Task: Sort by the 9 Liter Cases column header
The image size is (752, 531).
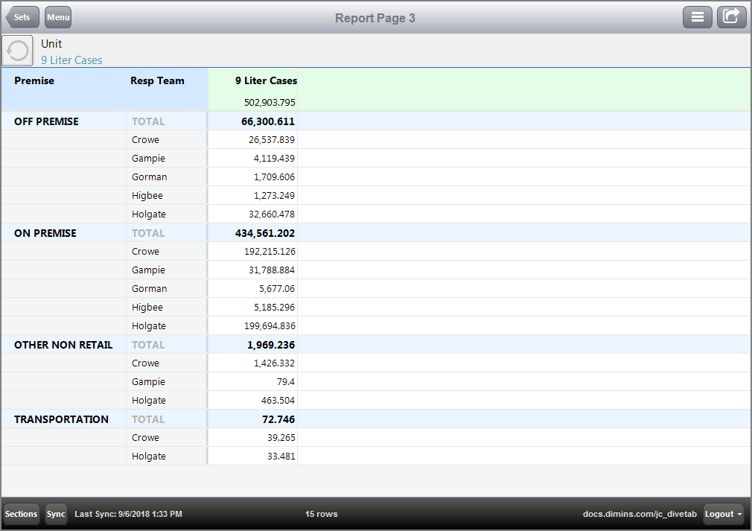Action: (265, 80)
